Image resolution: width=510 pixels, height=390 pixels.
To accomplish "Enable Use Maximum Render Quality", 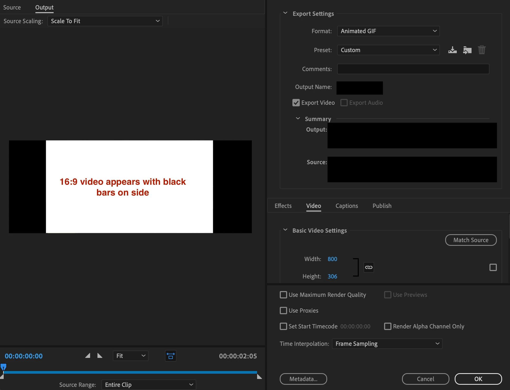I will coord(283,295).
